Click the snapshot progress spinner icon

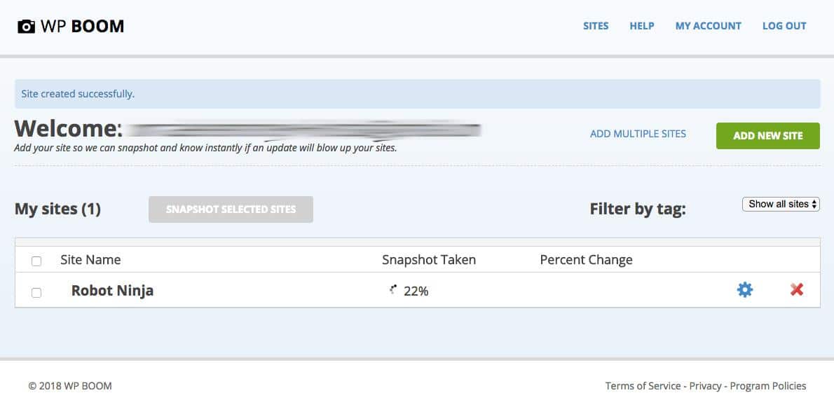(x=393, y=289)
